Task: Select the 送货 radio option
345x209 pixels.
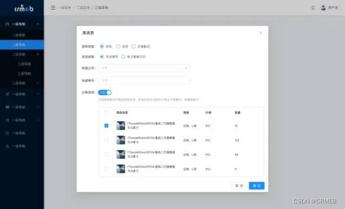Action: pyautogui.click(x=118, y=46)
